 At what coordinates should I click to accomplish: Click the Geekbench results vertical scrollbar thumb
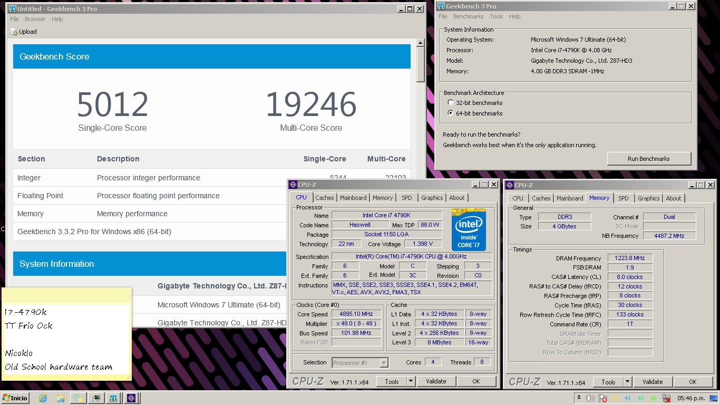tap(420, 65)
